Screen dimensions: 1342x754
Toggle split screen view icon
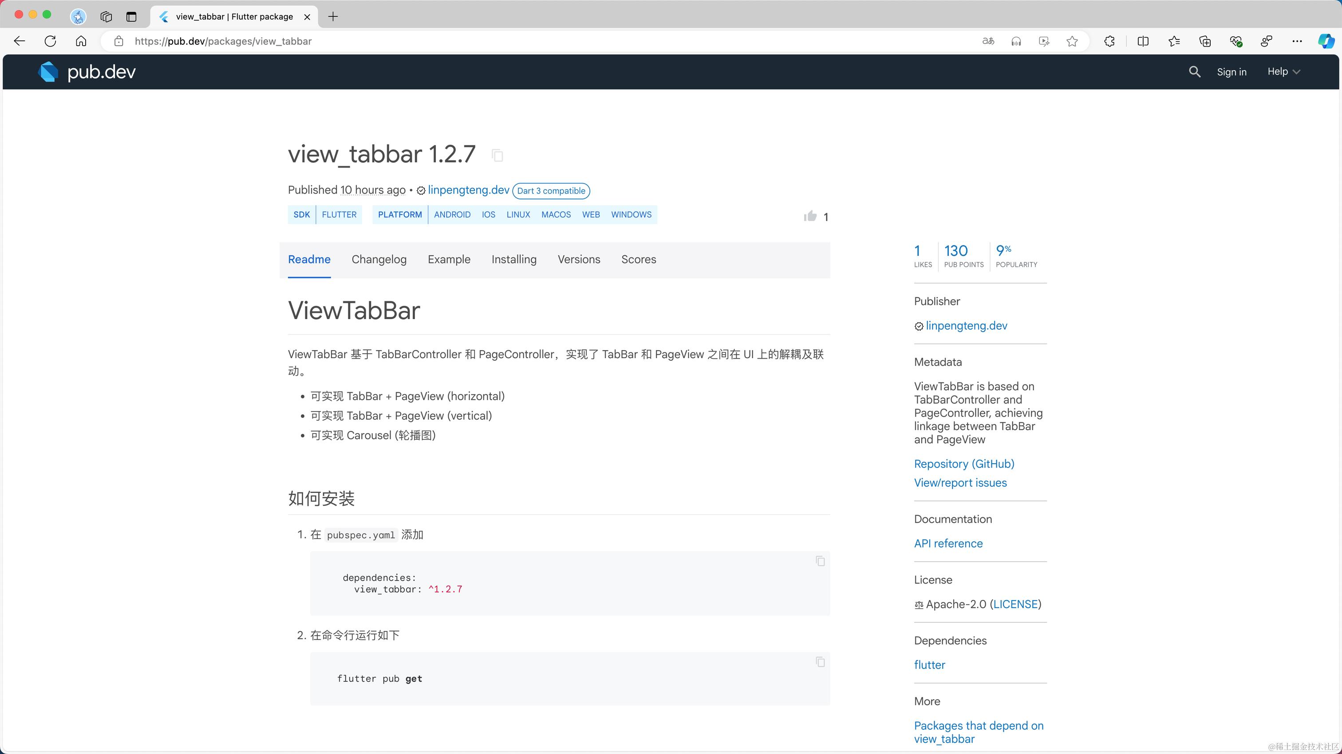1142,41
